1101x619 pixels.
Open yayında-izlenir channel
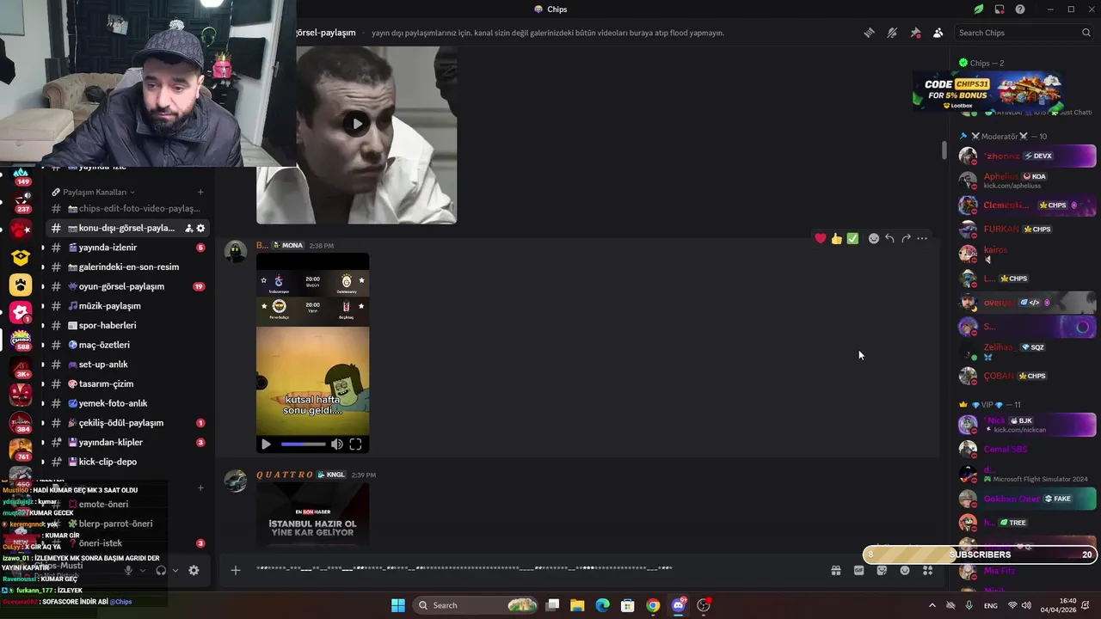pos(127,248)
